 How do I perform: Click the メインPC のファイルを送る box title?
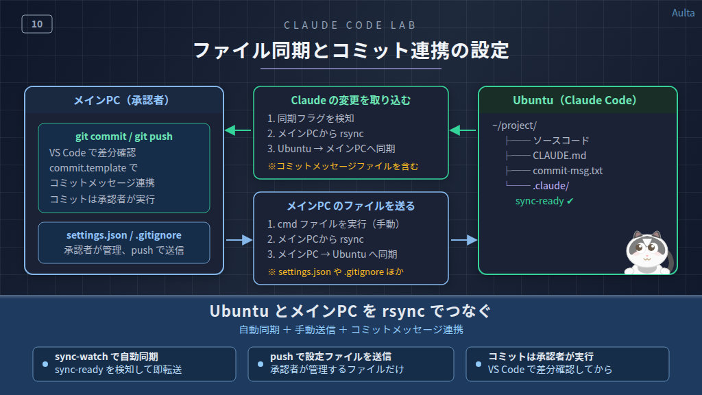350,206
